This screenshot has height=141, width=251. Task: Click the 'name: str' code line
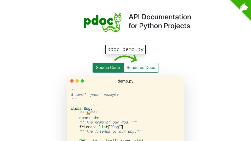[x=89, y=118]
